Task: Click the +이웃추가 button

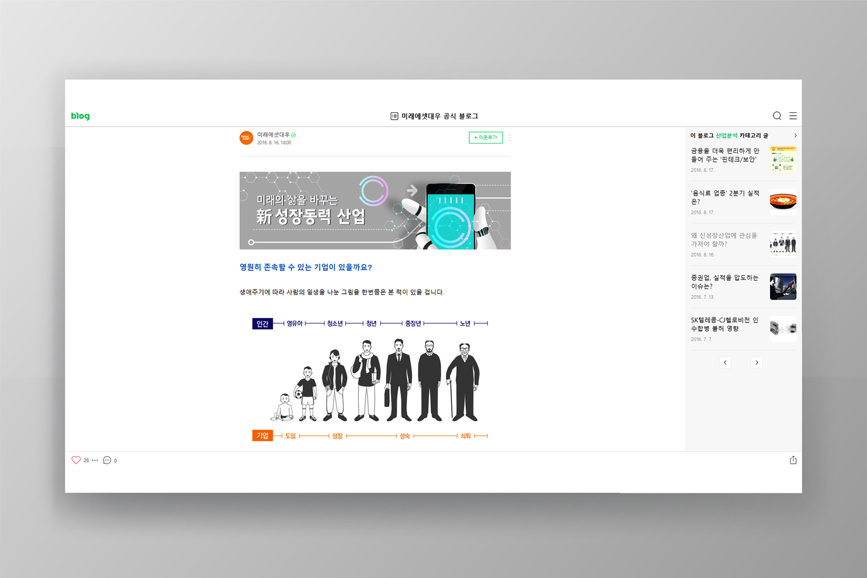Action: (485, 138)
